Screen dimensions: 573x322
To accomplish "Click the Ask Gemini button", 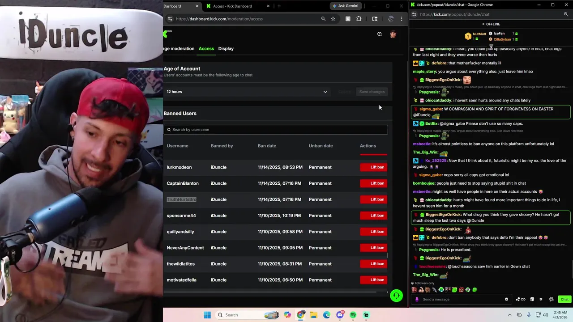I will 345,6.
